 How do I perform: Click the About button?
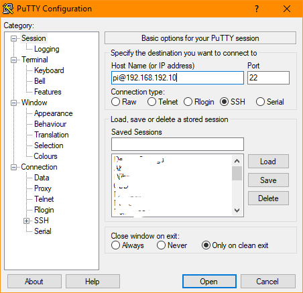(x=34, y=282)
